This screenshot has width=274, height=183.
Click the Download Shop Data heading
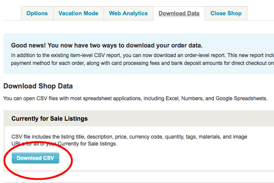click(38, 86)
